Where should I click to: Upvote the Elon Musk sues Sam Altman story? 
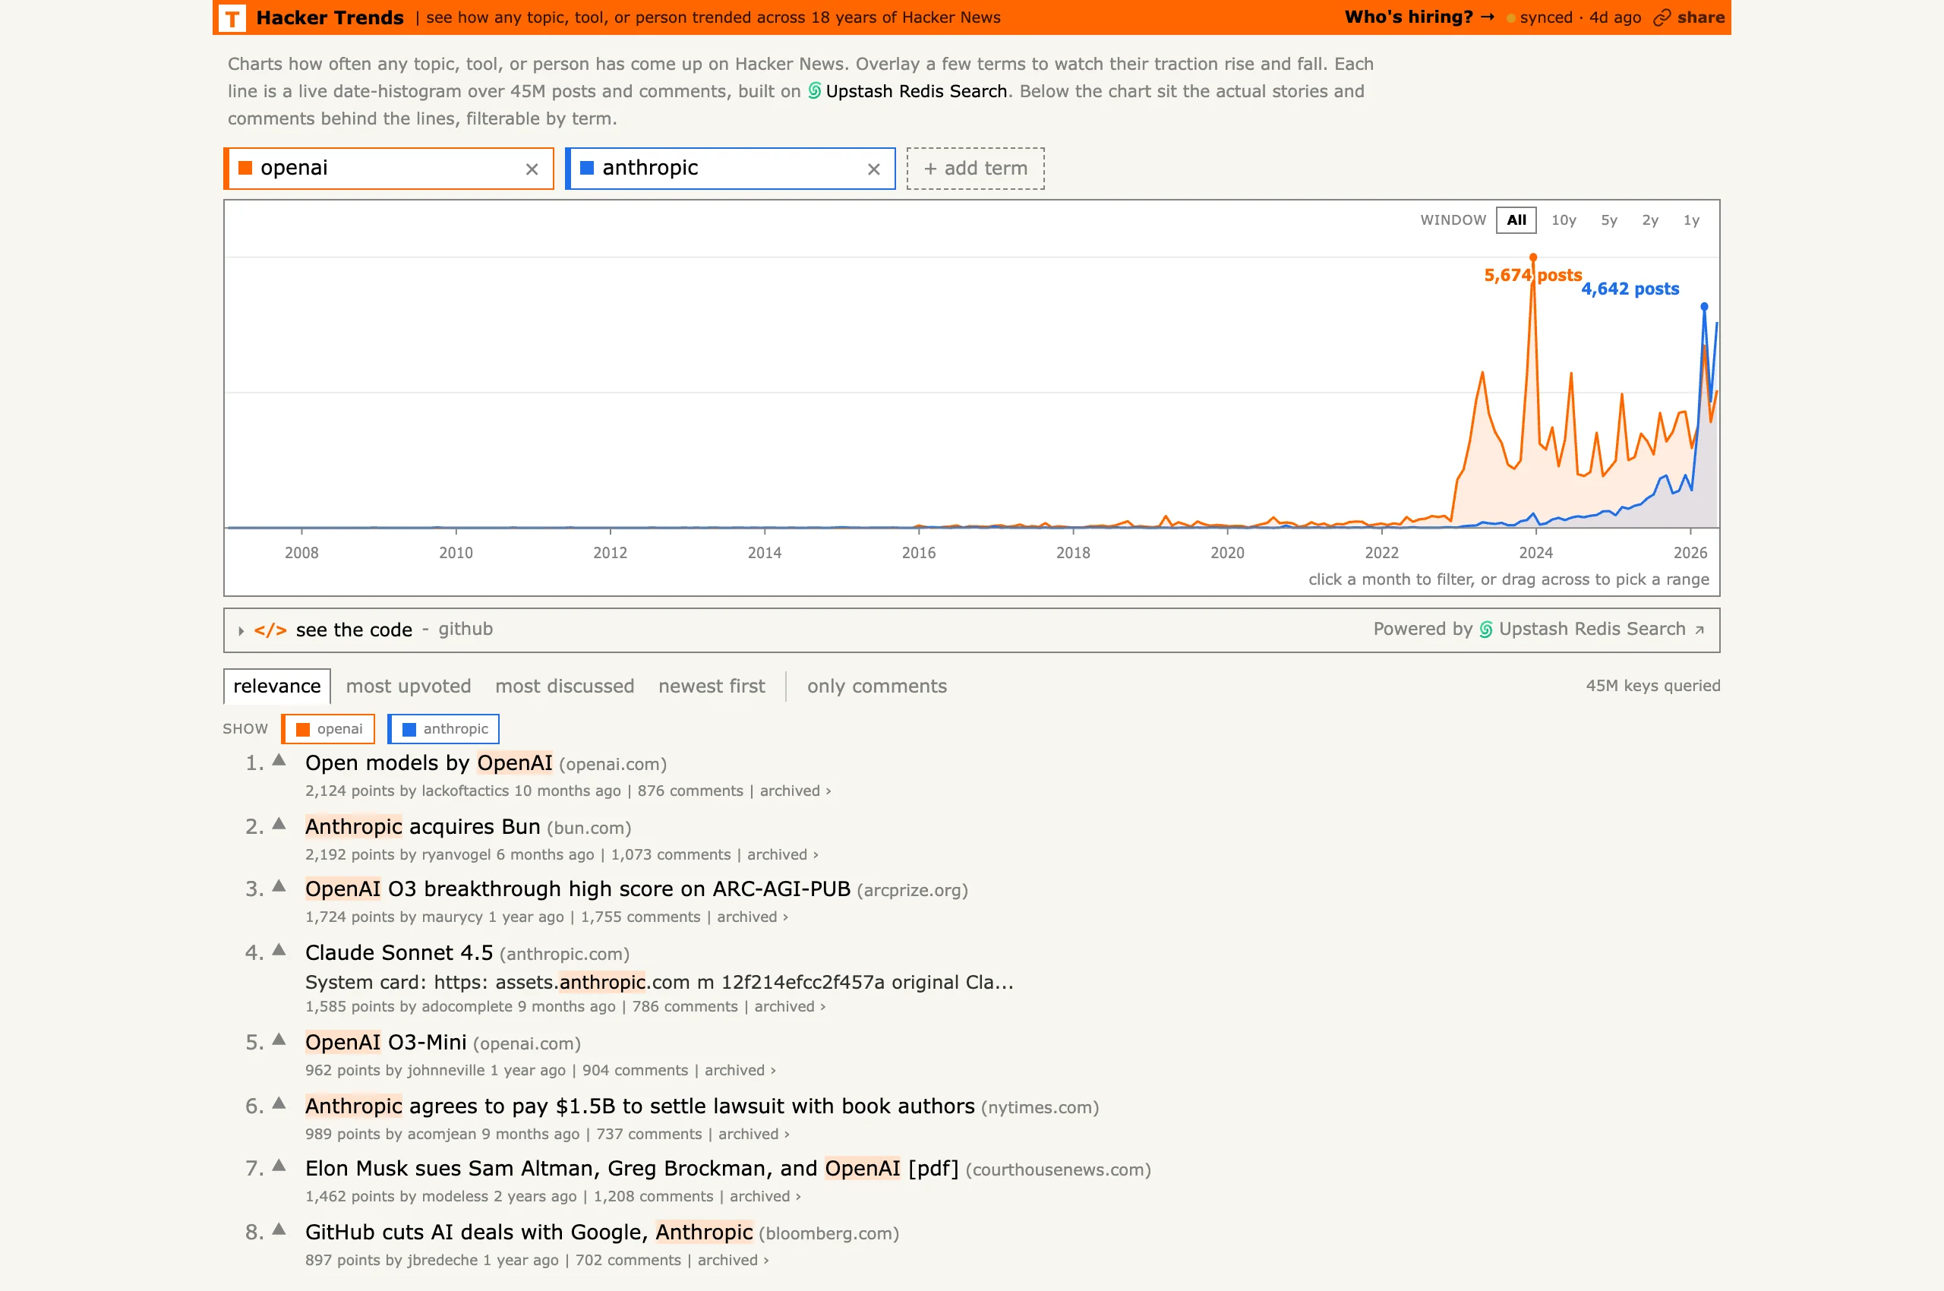(x=279, y=1165)
